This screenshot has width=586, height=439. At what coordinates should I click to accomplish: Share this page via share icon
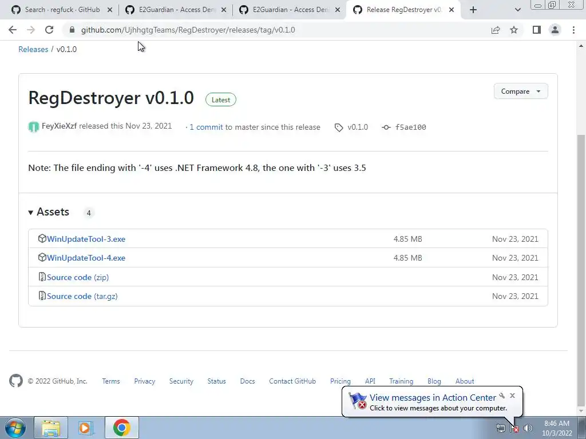496,30
